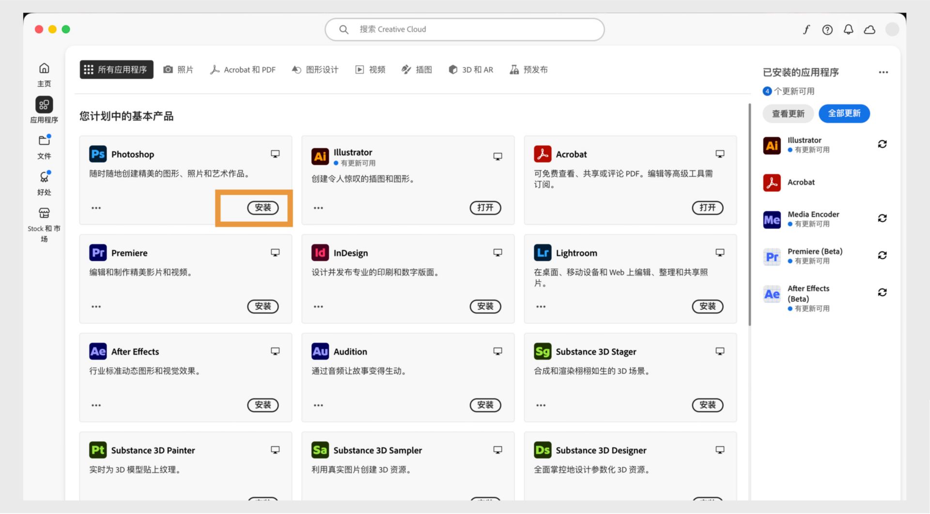Screen dimensions: 930x514
Task: Click the desktop platform icon on Lightroom card
Action: point(720,253)
